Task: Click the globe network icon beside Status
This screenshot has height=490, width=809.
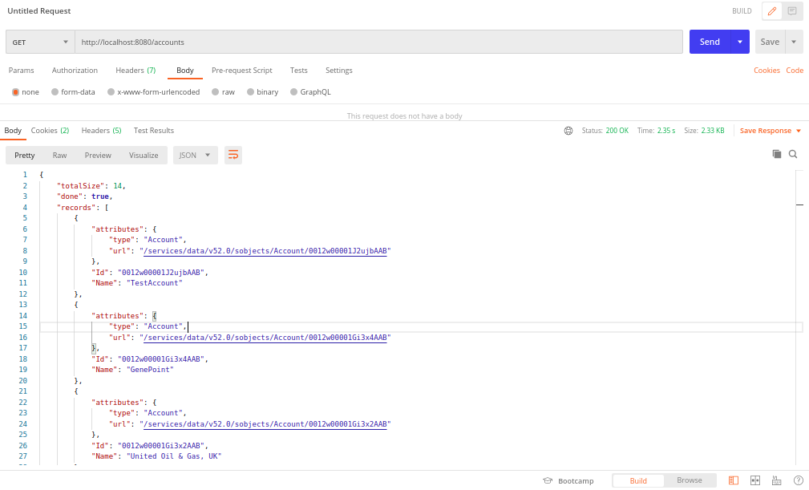Action: point(568,131)
